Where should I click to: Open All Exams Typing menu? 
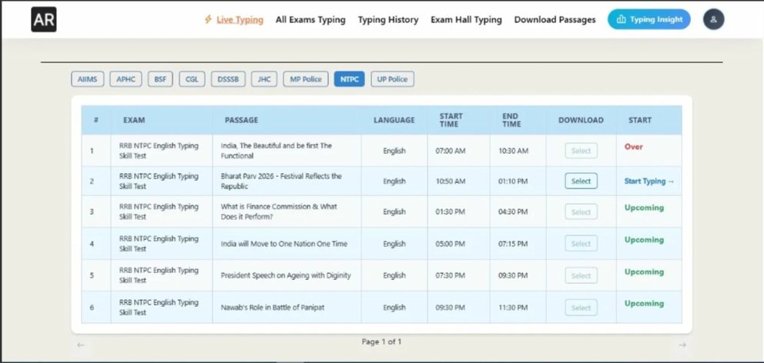point(310,20)
